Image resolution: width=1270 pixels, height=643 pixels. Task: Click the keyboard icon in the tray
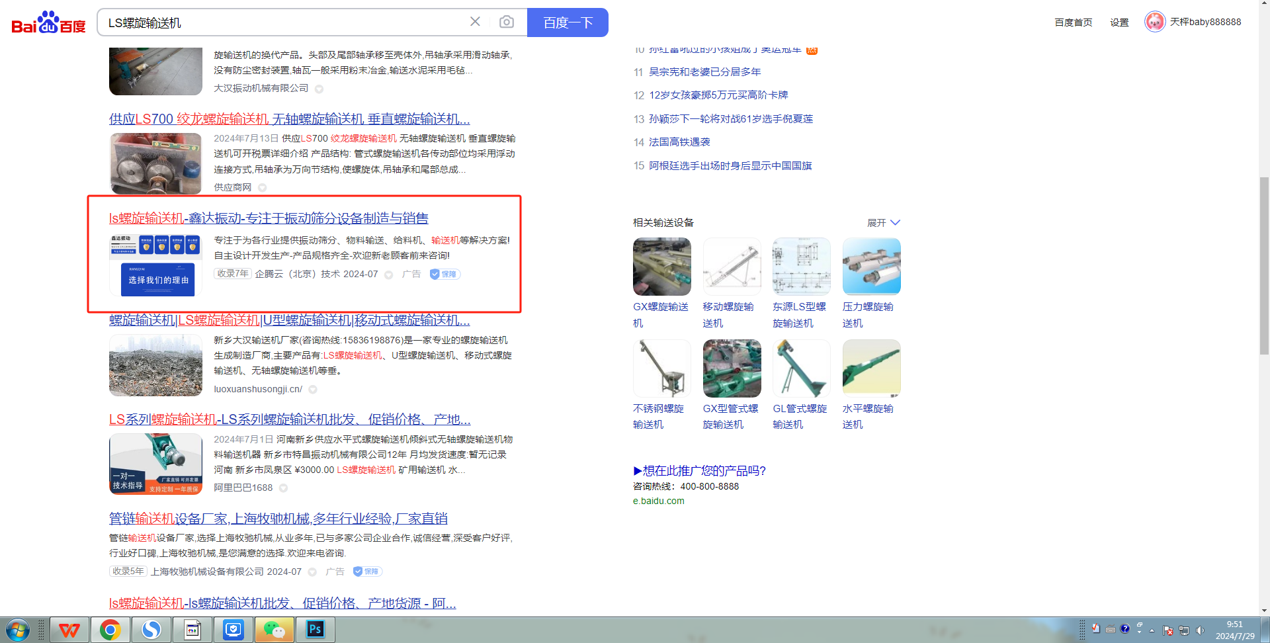(x=1111, y=629)
